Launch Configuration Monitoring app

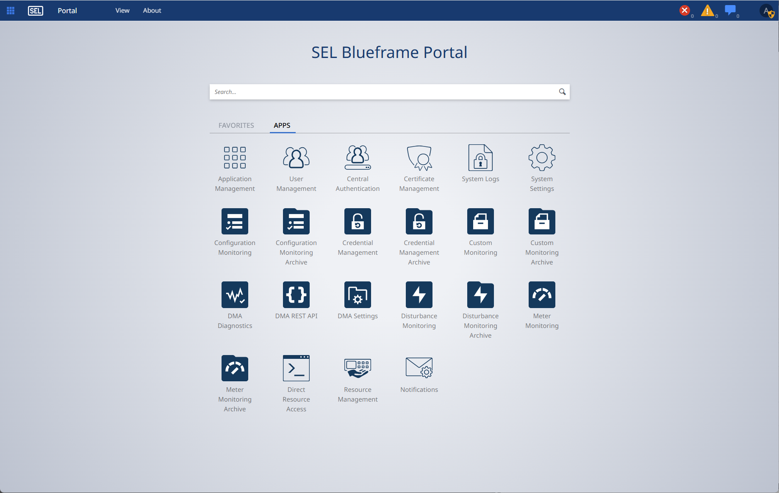tap(235, 221)
